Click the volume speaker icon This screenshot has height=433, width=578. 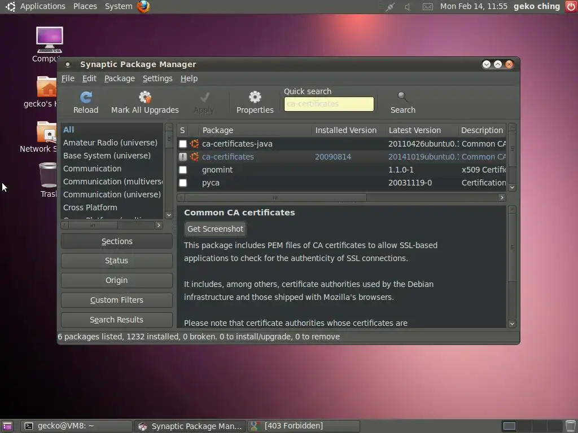tap(408, 7)
